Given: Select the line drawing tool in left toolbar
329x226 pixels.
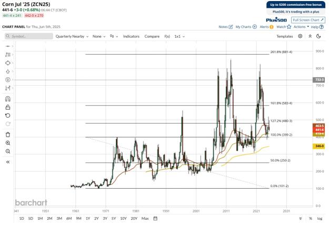Looking at the screenshot, I should tap(8, 46).
